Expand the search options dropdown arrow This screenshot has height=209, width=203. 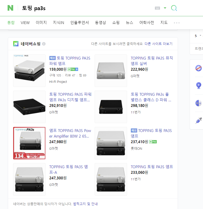165,8
